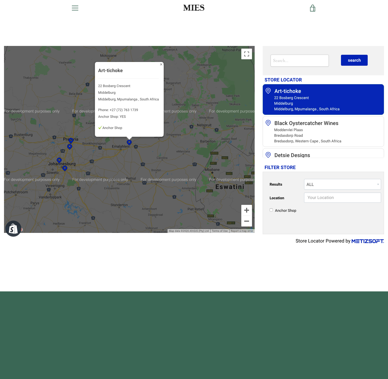Image resolution: width=388 pixels, height=379 pixels.
Task: Toggle fullscreen map view
Action: click(x=247, y=54)
